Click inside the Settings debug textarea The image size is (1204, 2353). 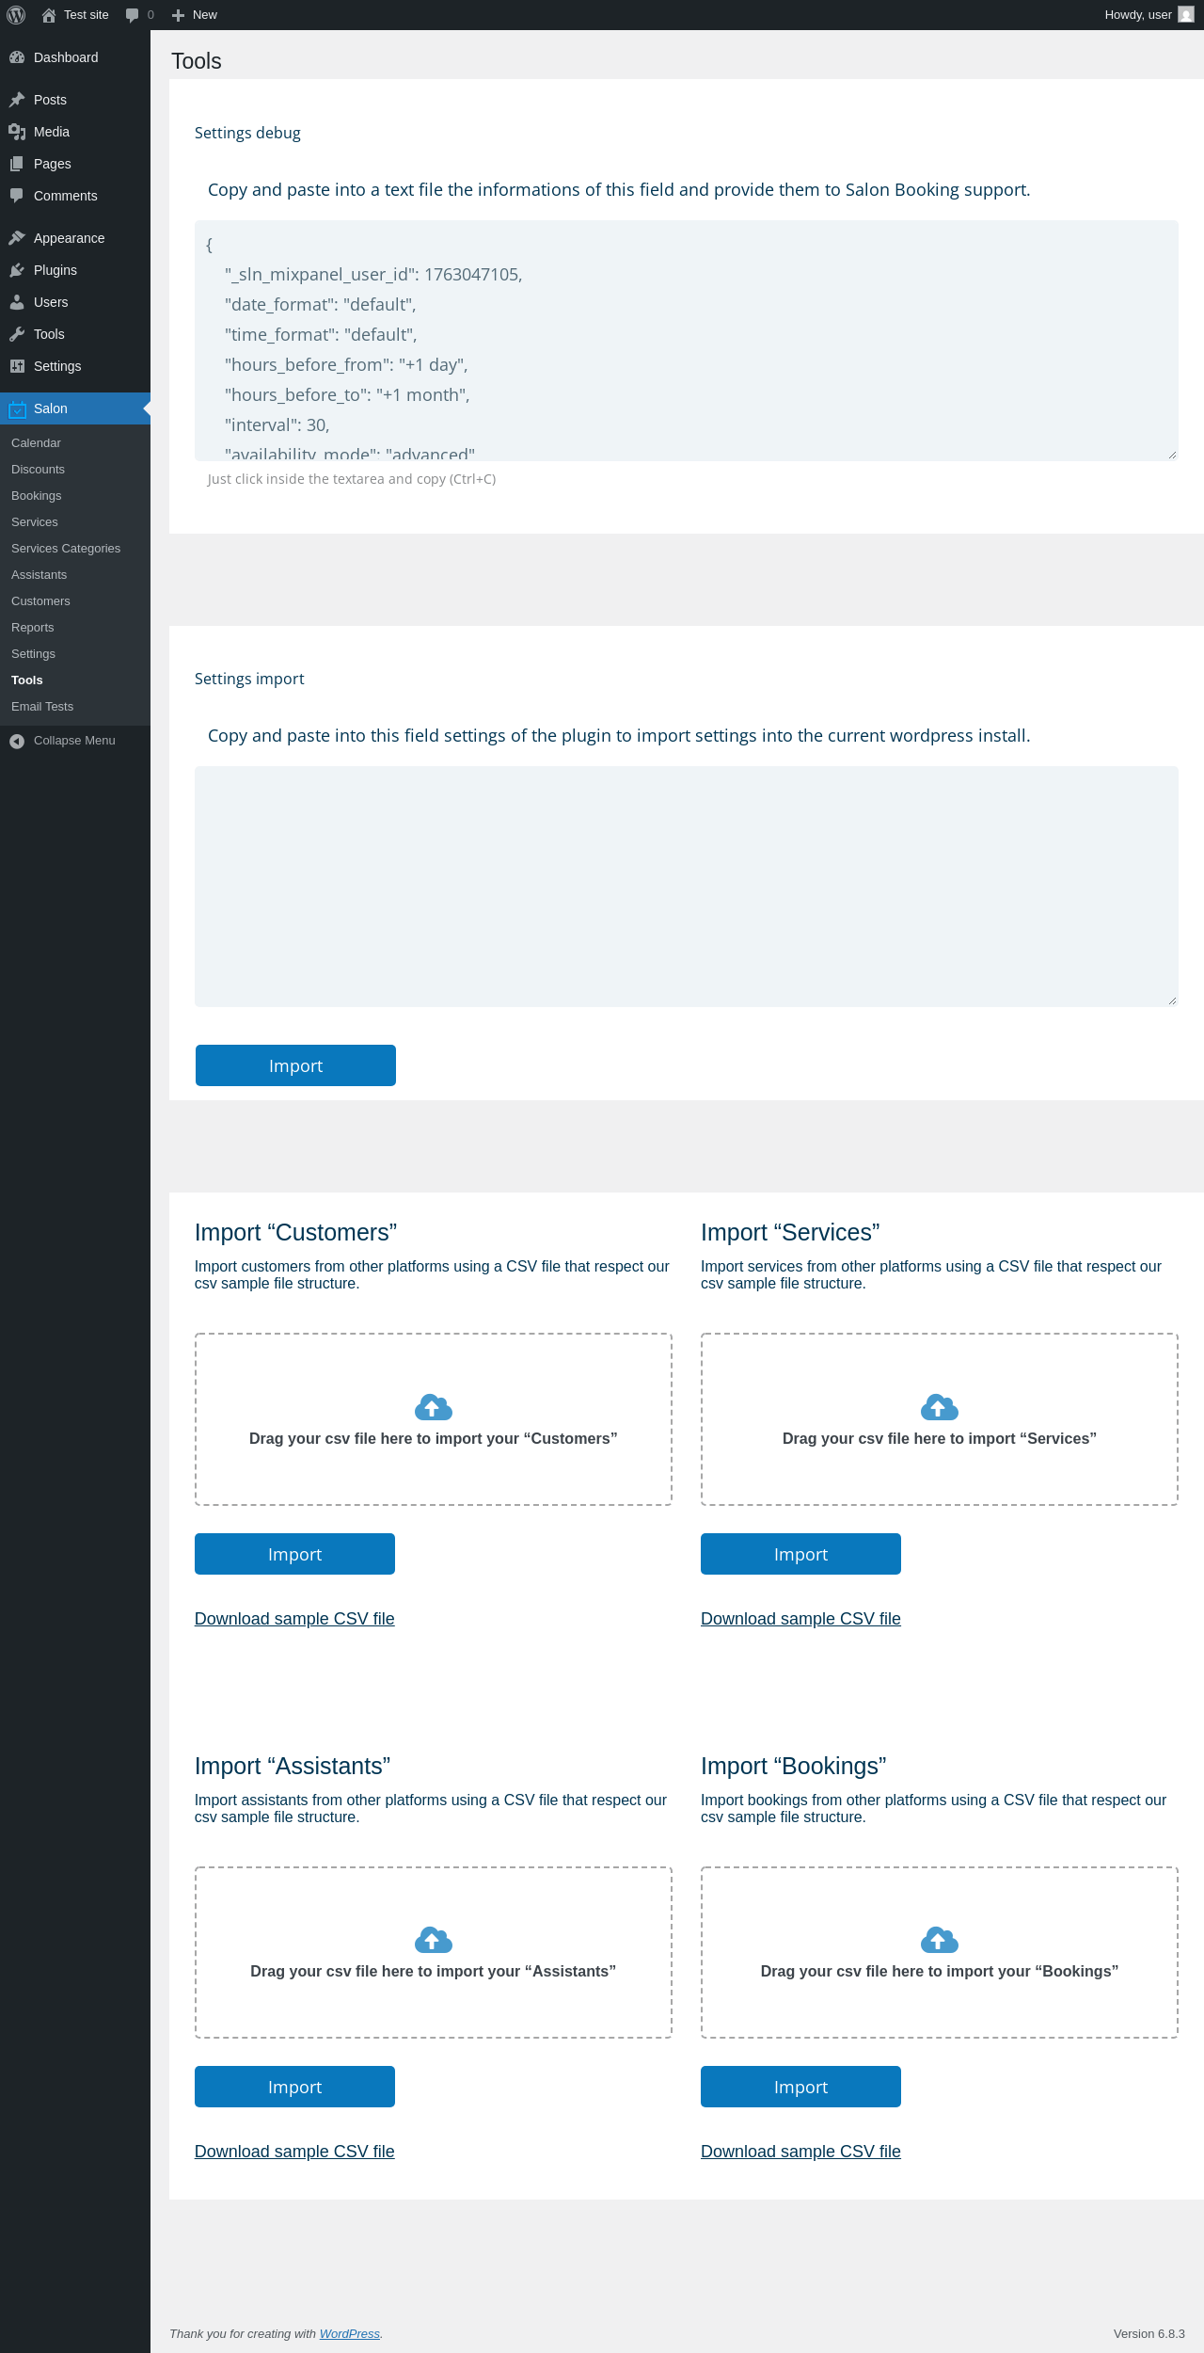tap(687, 341)
